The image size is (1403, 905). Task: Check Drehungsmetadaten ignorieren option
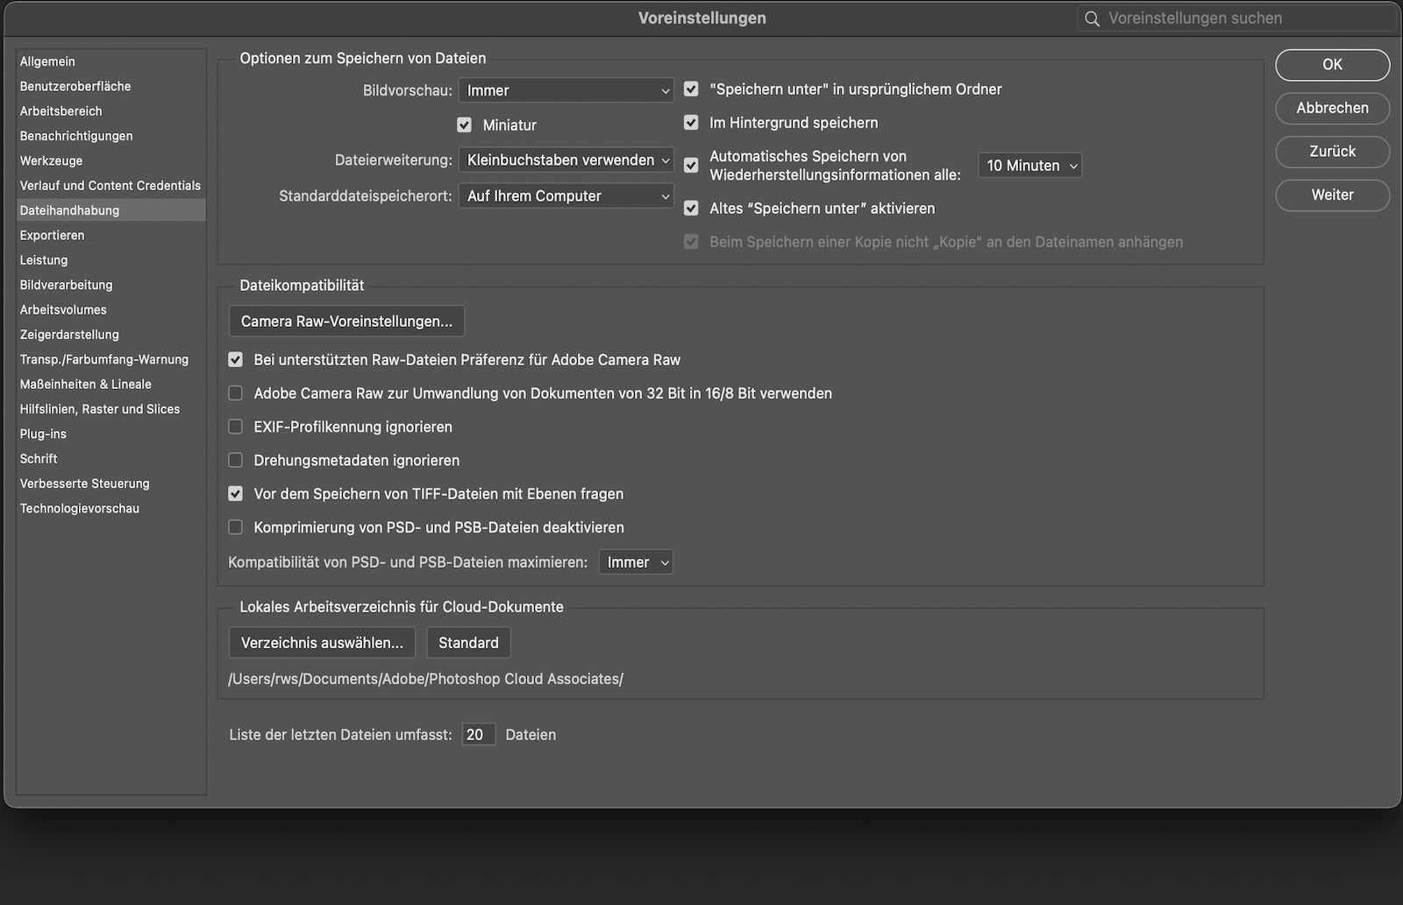236,460
